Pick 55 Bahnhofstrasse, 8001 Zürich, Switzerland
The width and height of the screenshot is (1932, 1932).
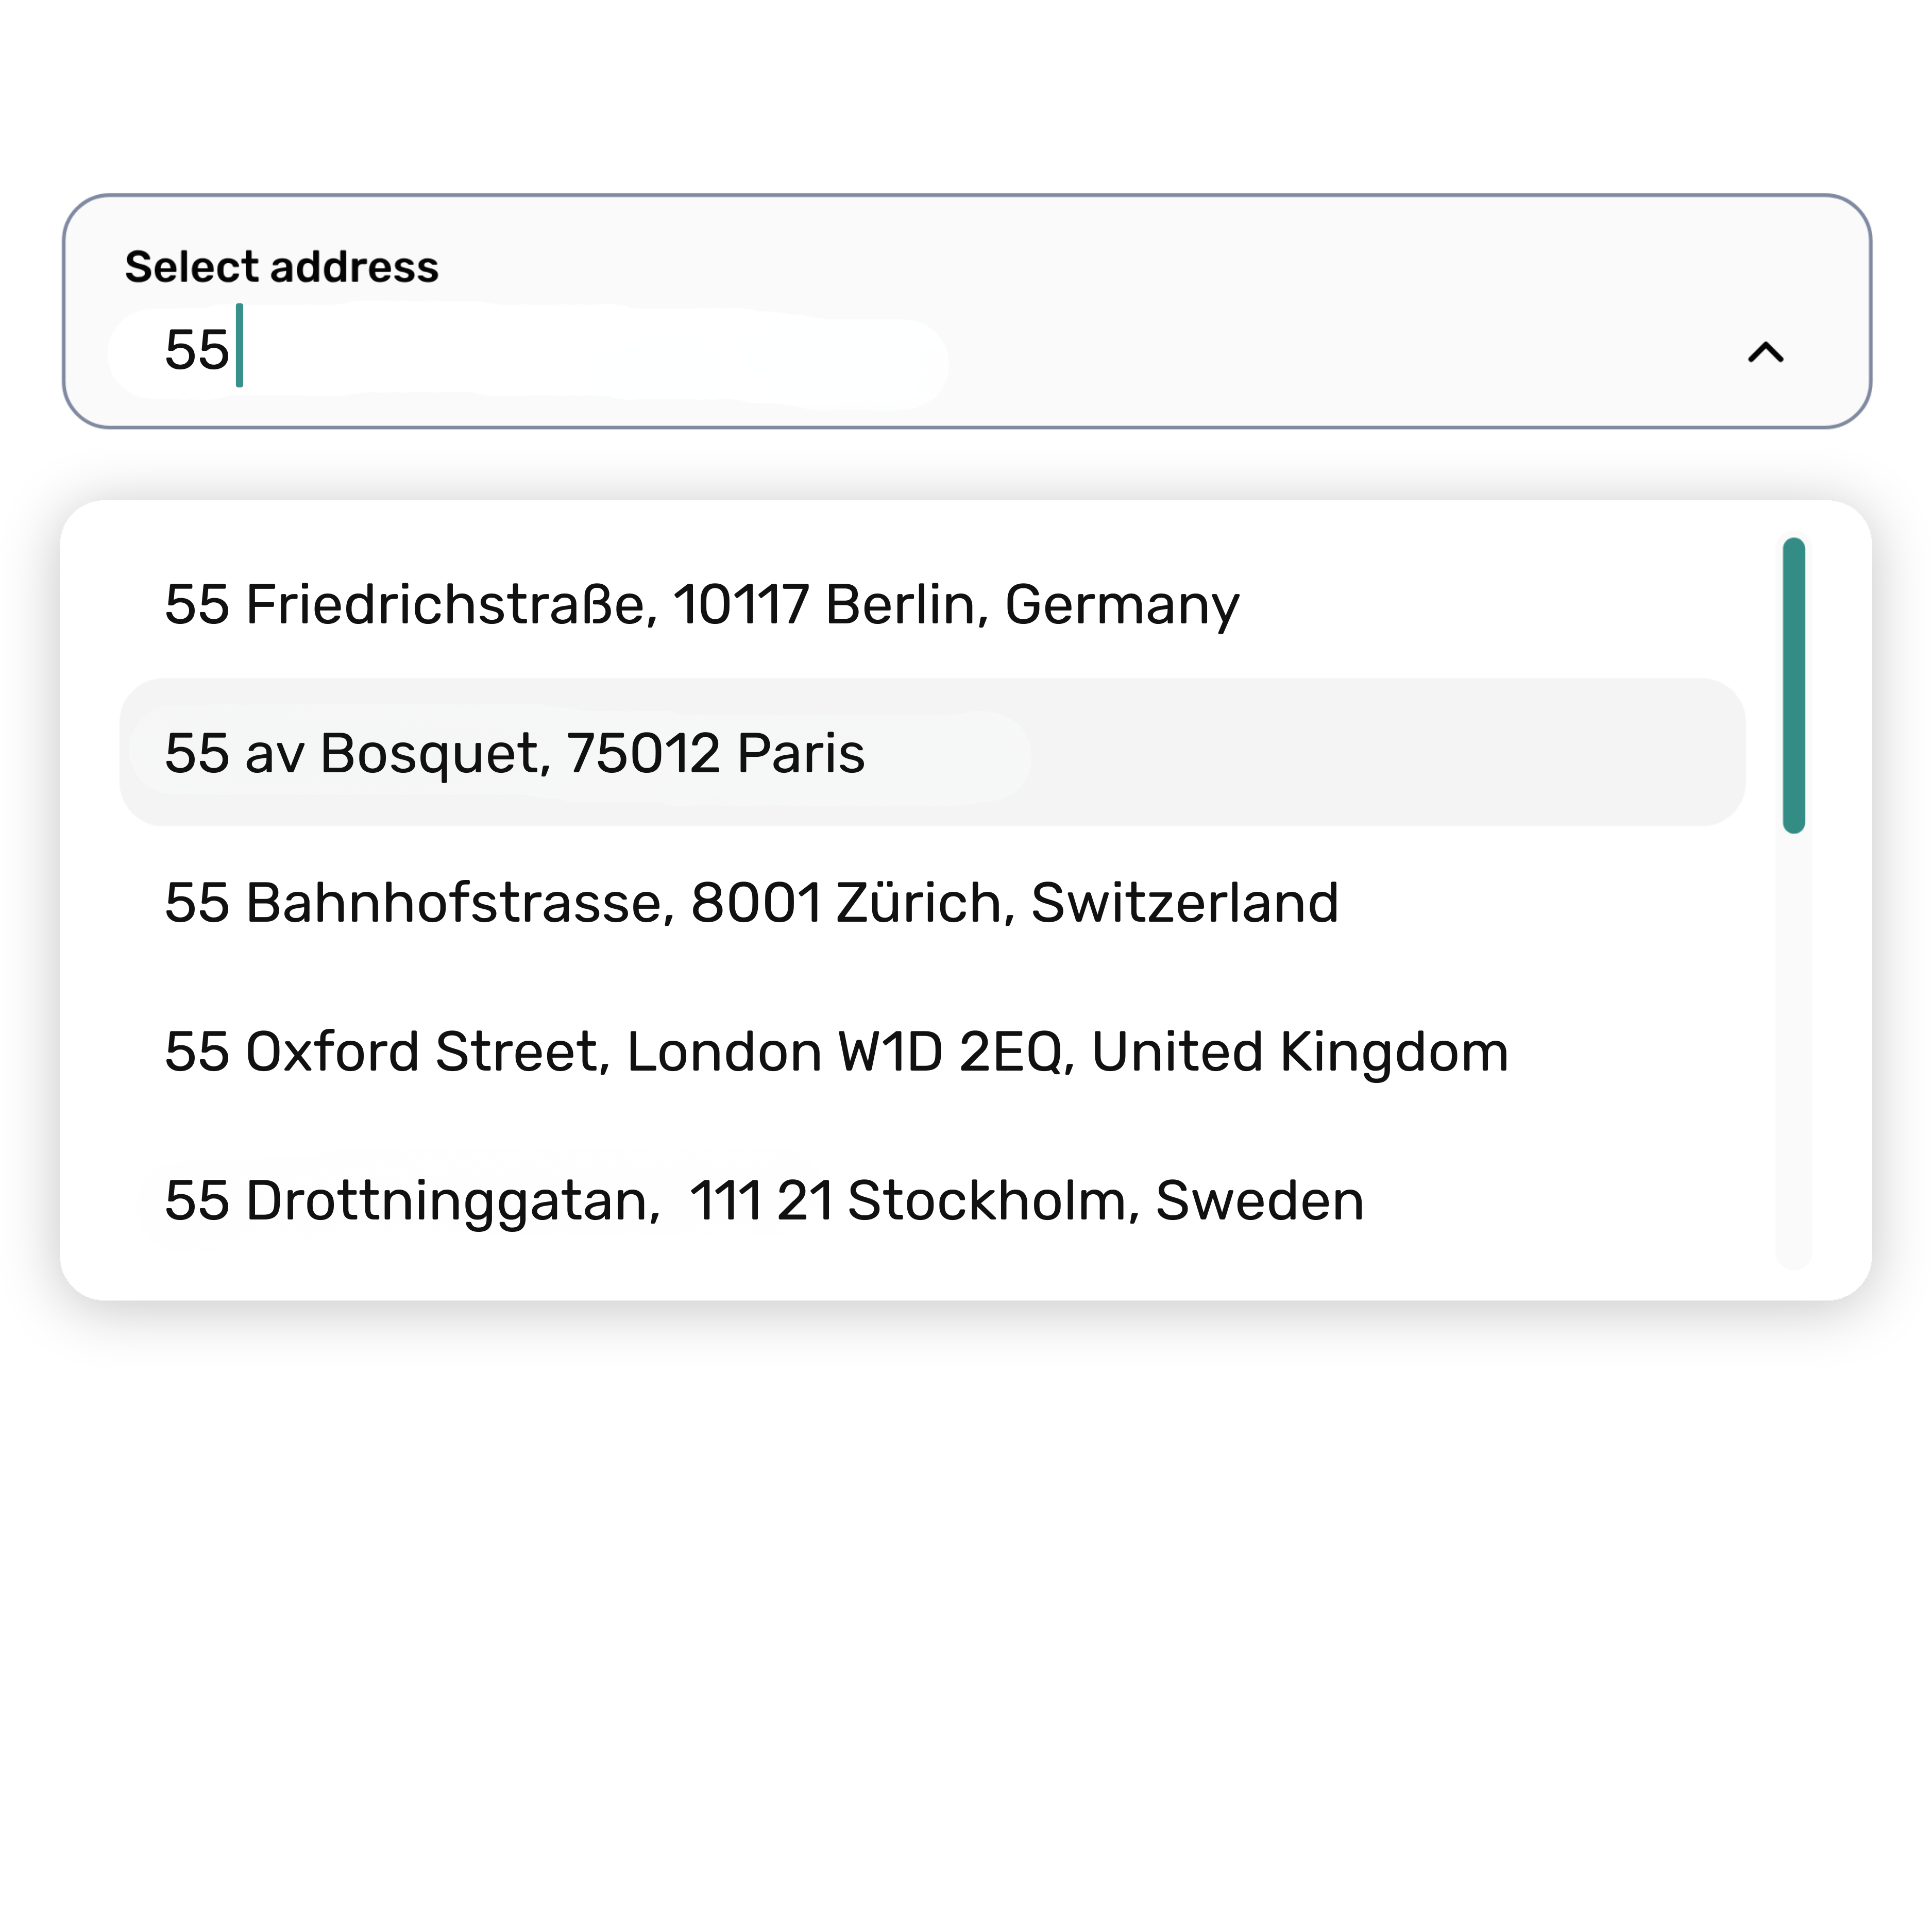click(751, 902)
